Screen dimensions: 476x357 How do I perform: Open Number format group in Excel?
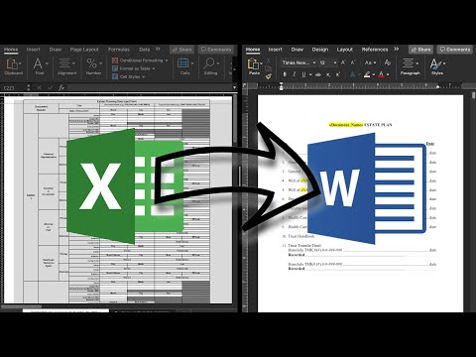click(93, 66)
